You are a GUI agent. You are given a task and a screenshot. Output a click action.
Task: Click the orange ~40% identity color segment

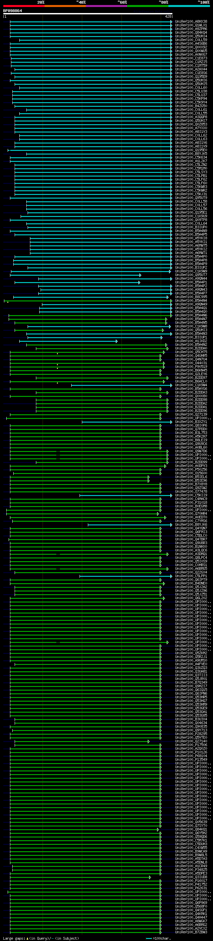point(65,6)
